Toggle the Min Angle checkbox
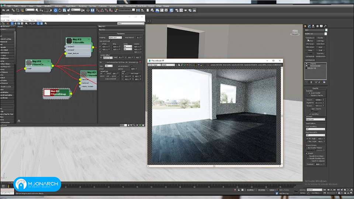354x199 pixels. (307, 139)
